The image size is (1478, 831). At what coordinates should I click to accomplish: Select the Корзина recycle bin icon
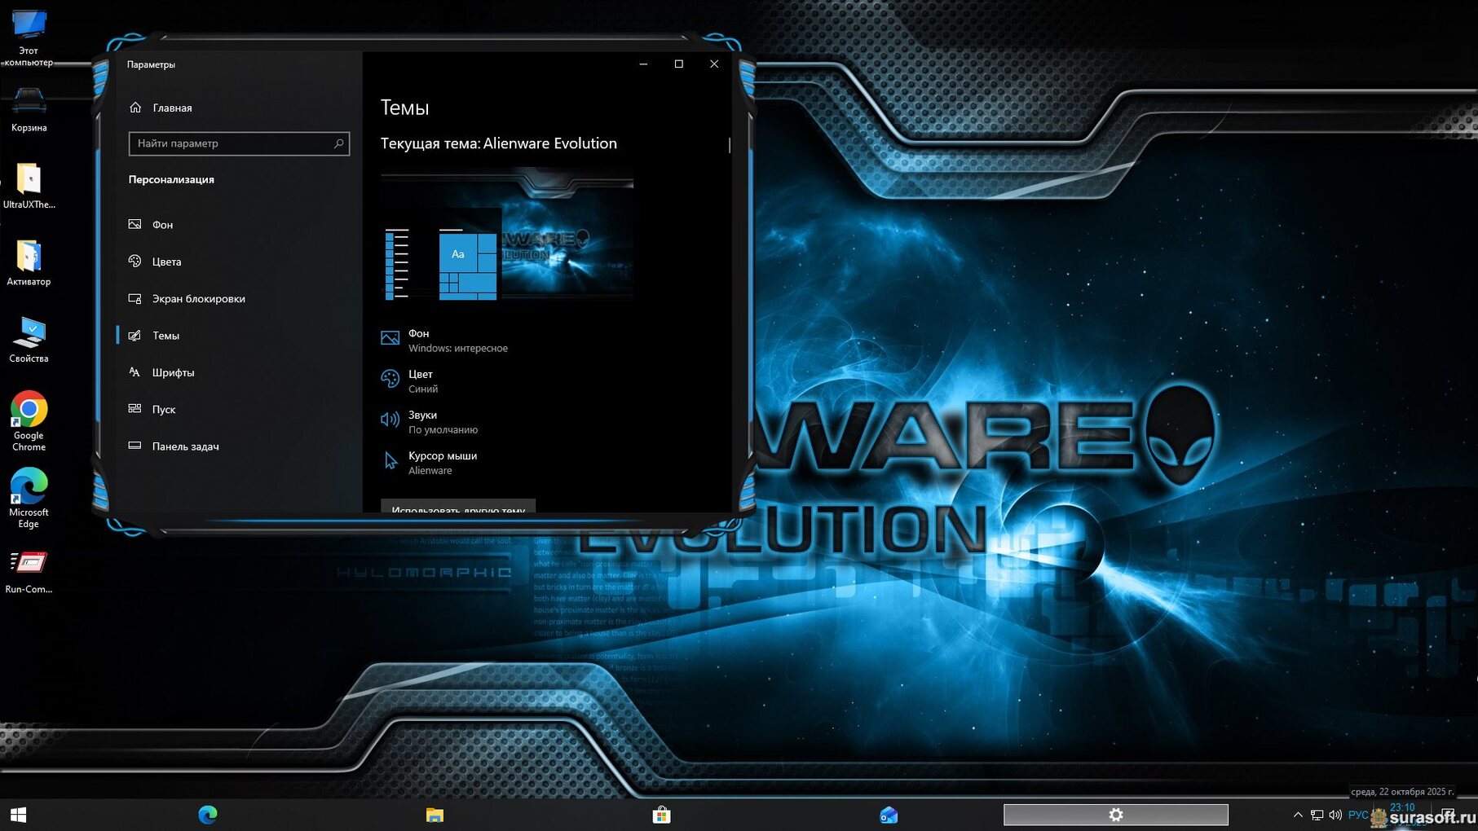pos(29,110)
